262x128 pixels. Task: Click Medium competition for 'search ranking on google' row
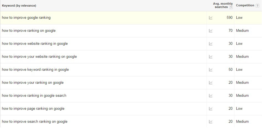(x=242, y=122)
